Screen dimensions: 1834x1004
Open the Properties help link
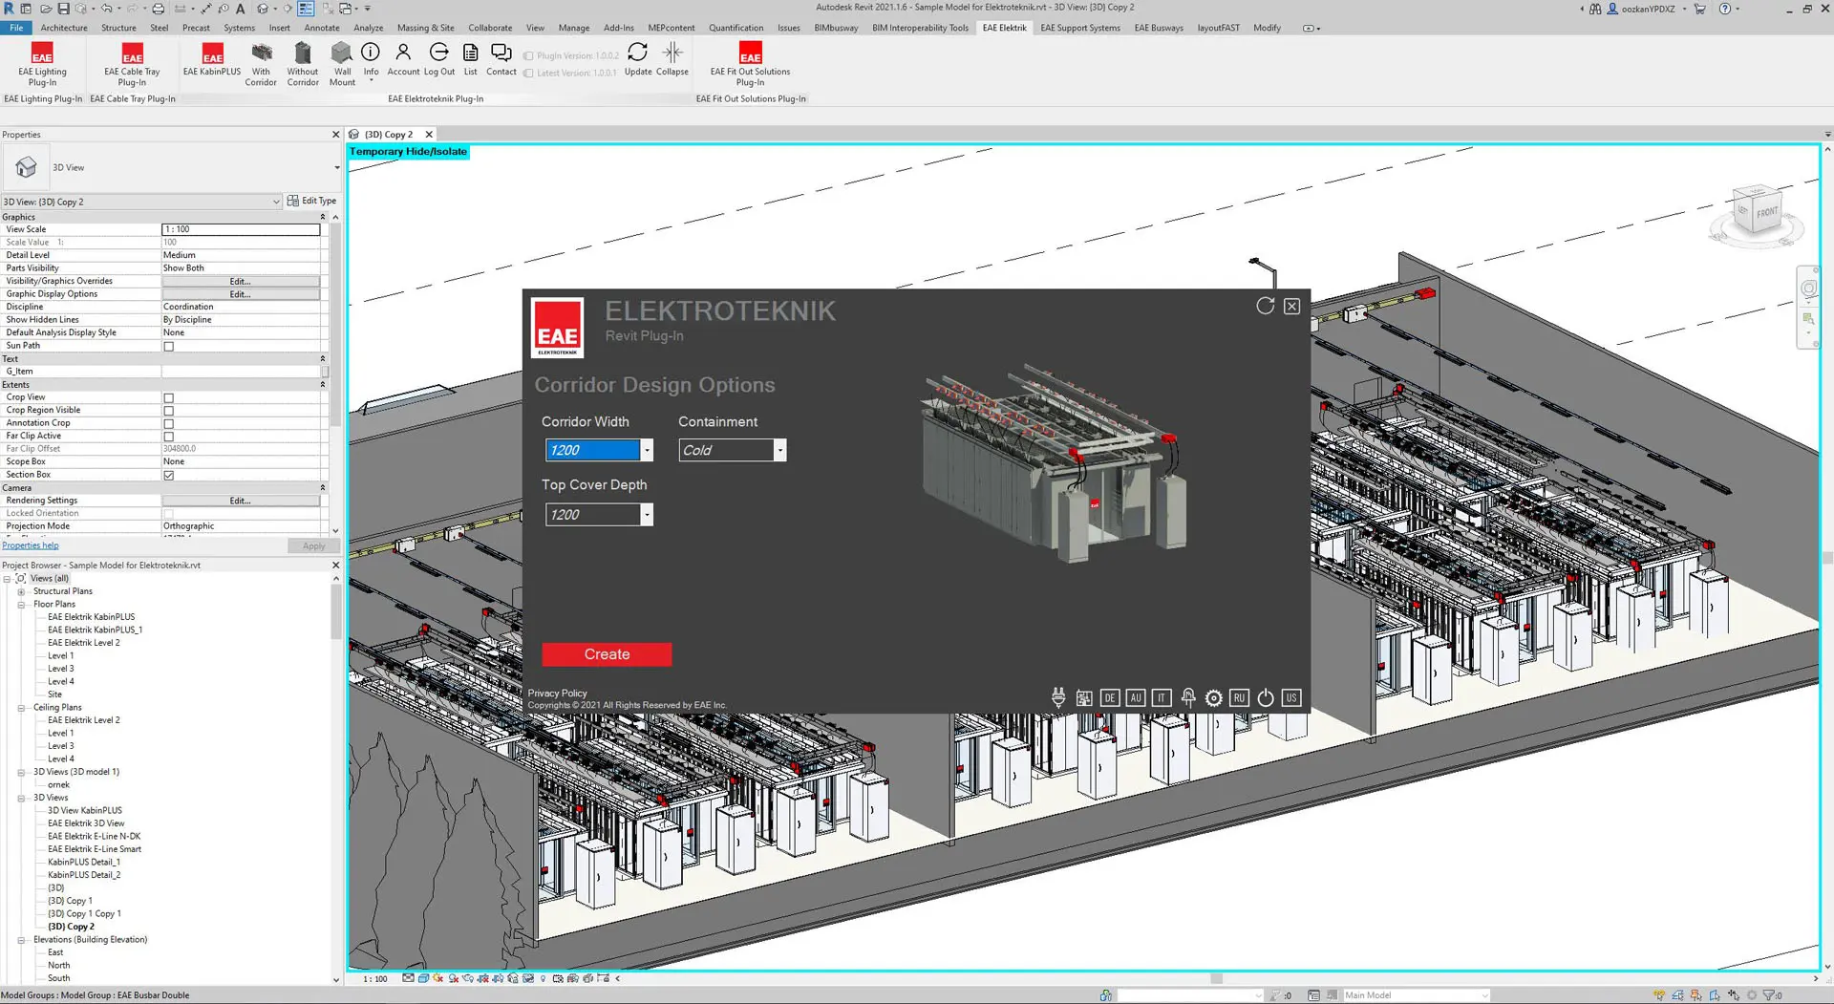[x=31, y=545]
